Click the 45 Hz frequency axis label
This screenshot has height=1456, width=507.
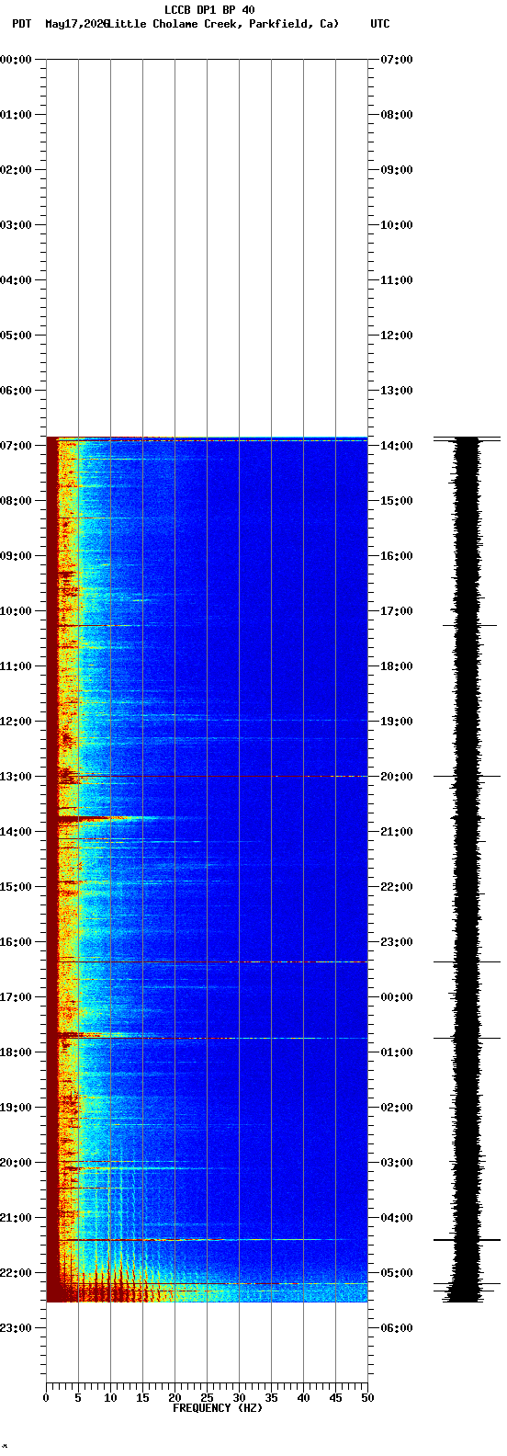[x=335, y=1398]
